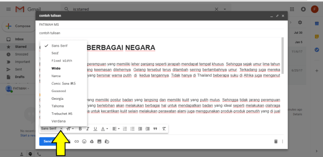This screenshot has height=157, width=323.
Task: Click the compose body scrollbar
Action: (x=282, y=56)
